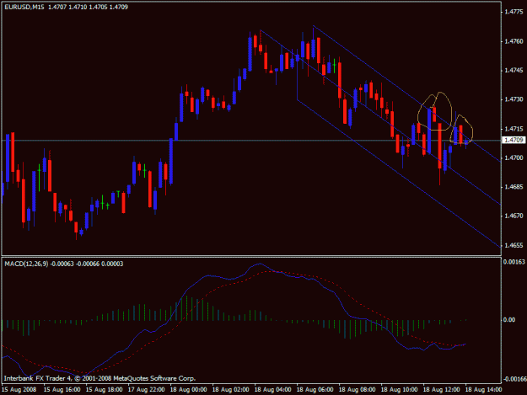Click the 1.4700 price axis label
The height and width of the screenshot is (395, 527).
click(x=514, y=157)
